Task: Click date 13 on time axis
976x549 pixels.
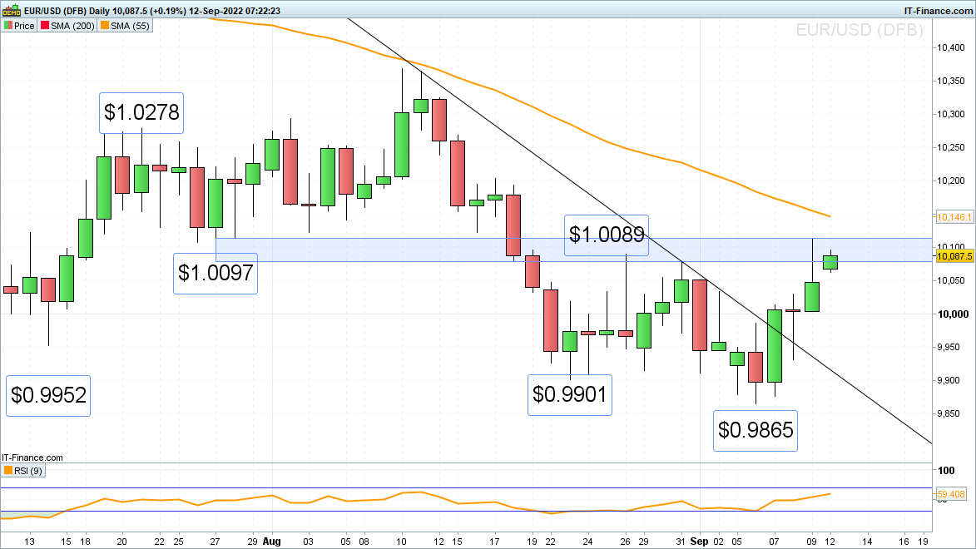Action: pos(29,542)
